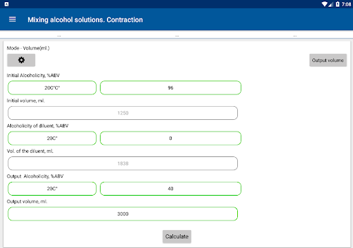Click the Calculate button
The height and width of the screenshot is (248, 353).
pos(176,236)
